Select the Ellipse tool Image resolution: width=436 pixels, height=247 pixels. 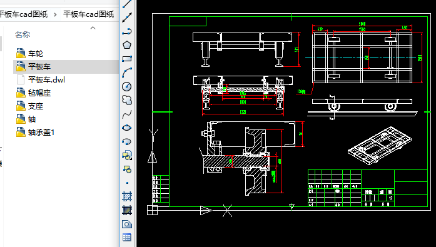pos(127,128)
